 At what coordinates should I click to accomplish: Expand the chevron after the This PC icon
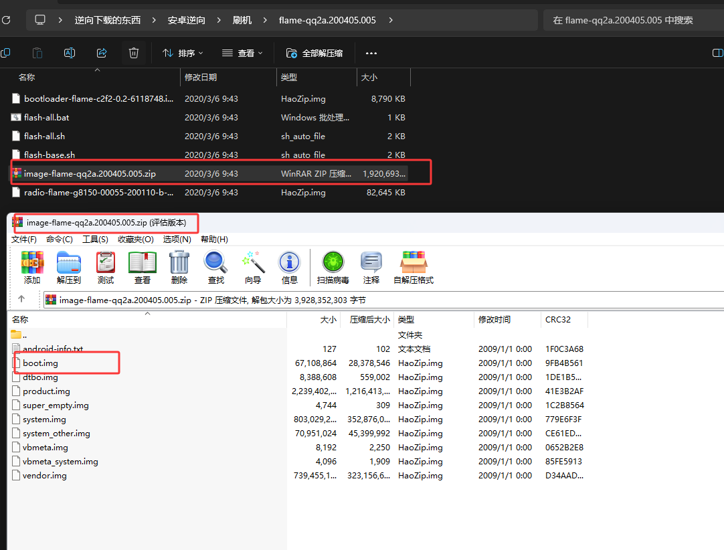point(60,20)
